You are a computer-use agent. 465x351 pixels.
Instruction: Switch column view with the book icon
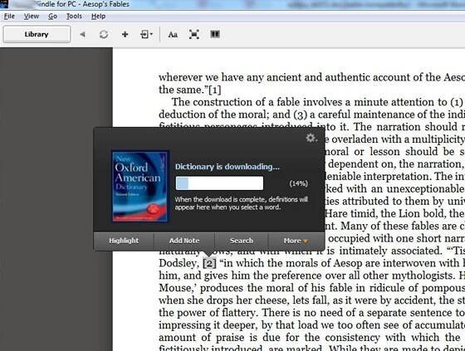coord(215,34)
